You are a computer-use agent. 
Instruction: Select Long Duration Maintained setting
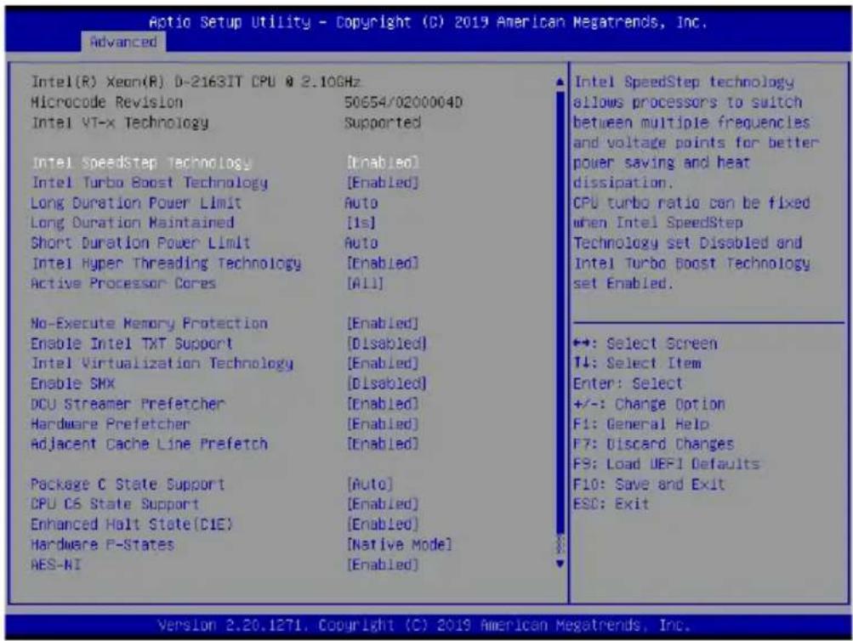click(132, 223)
